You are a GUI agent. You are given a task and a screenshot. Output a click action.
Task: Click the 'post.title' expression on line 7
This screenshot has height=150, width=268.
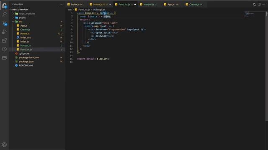[103, 32]
